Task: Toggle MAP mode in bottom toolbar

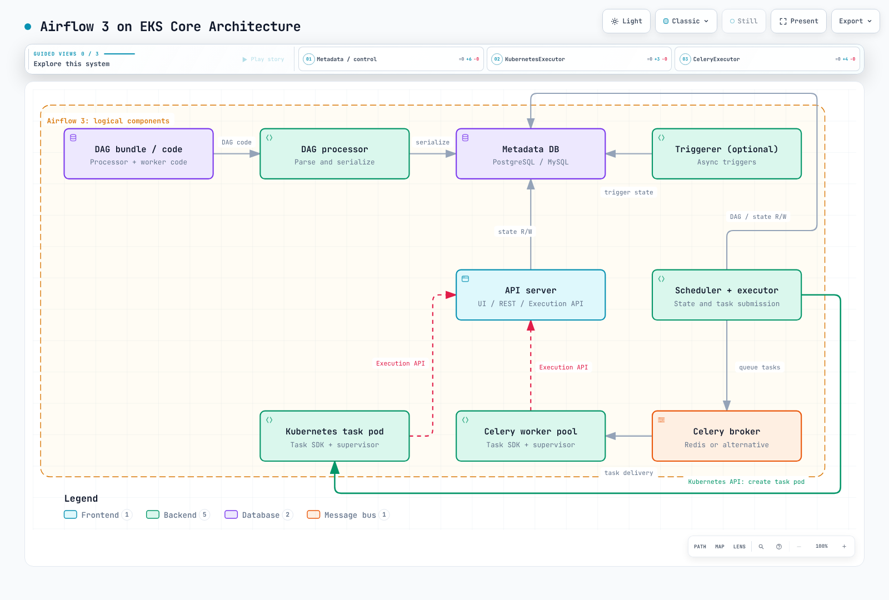Action: coord(720,547)
